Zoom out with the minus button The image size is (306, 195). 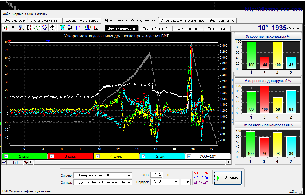point(4,162)
